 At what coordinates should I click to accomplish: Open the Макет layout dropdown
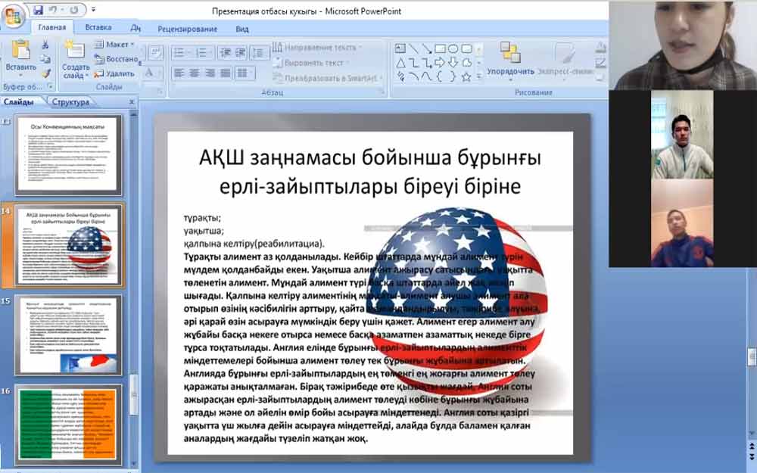114,45
